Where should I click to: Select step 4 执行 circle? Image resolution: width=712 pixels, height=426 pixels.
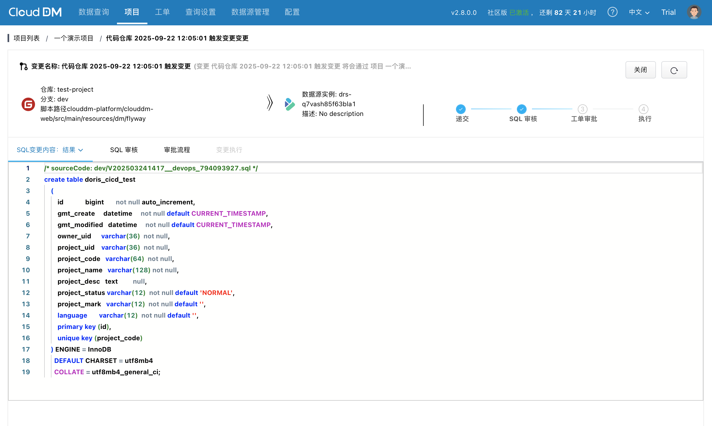[x=643, y=109]
